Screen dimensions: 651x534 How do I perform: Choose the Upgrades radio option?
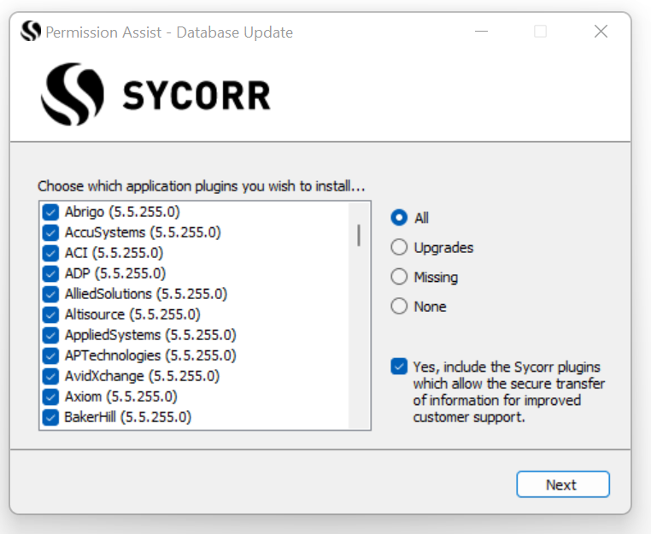[399, 248]
